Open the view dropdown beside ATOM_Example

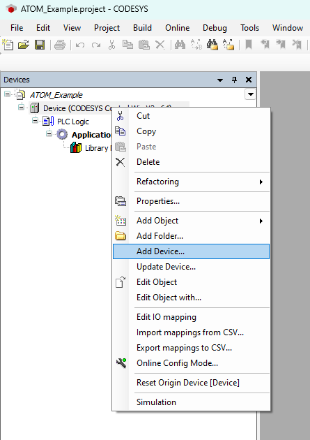250,94
